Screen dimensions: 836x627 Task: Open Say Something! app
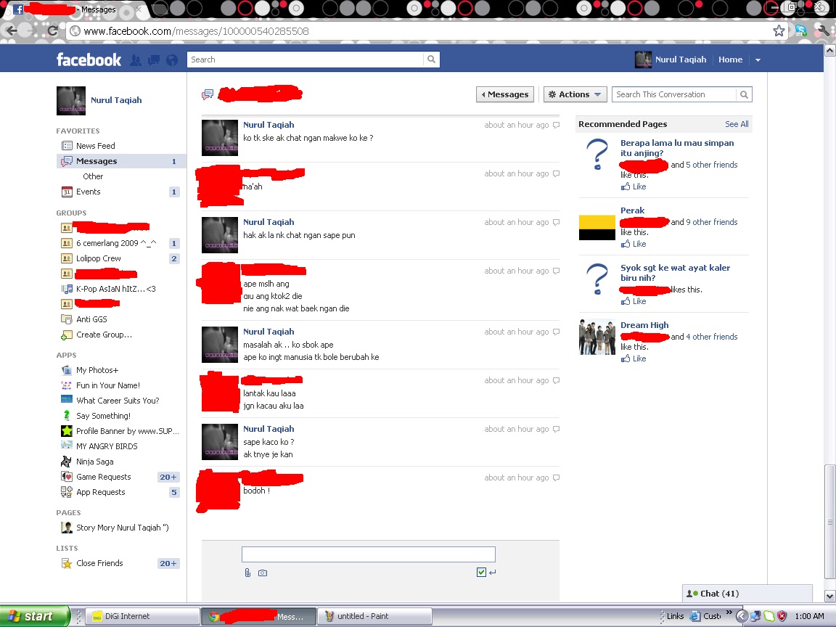103,416
